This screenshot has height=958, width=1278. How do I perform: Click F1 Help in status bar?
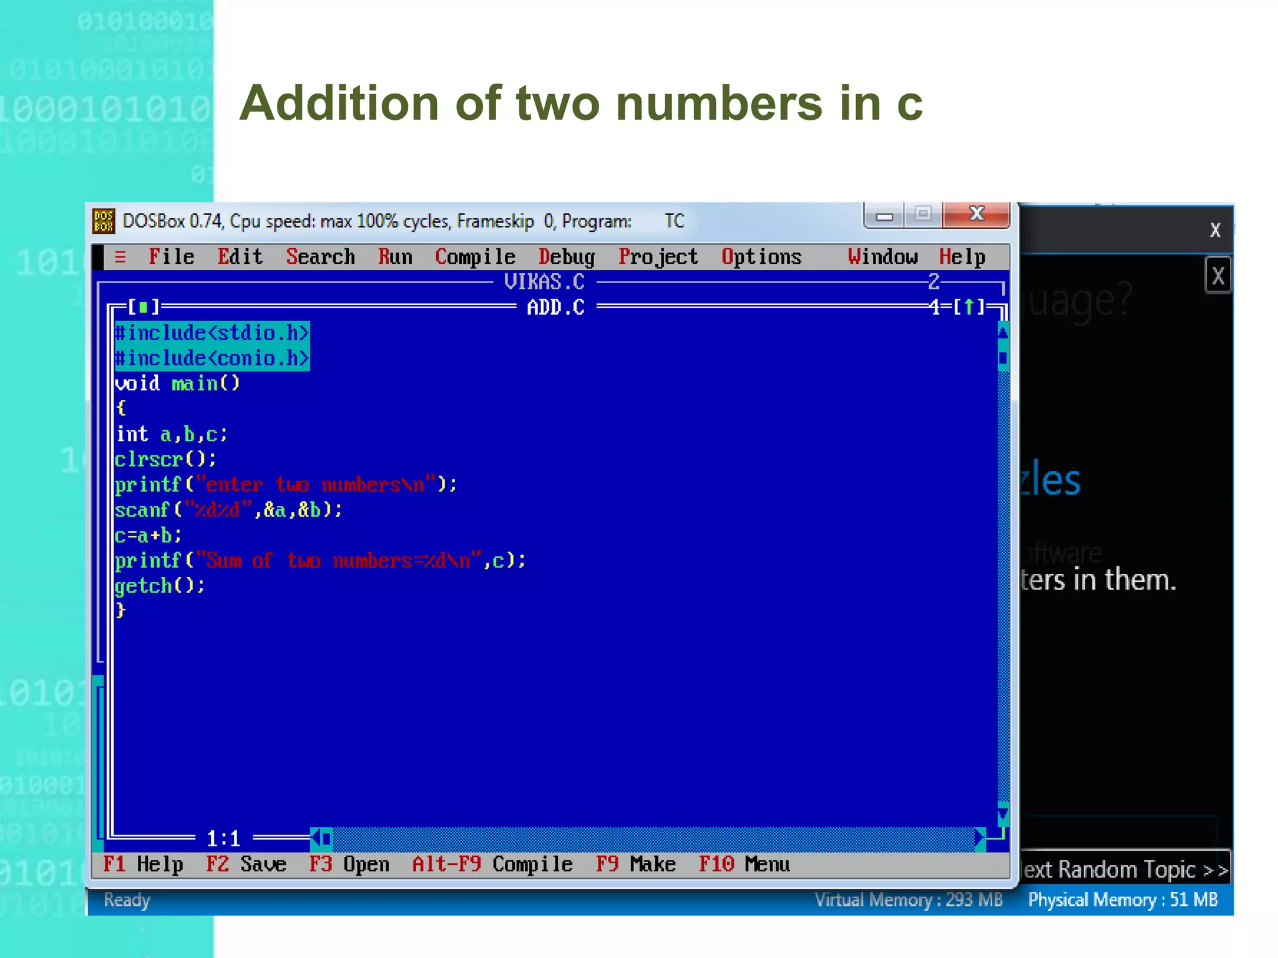click(143, 864)
